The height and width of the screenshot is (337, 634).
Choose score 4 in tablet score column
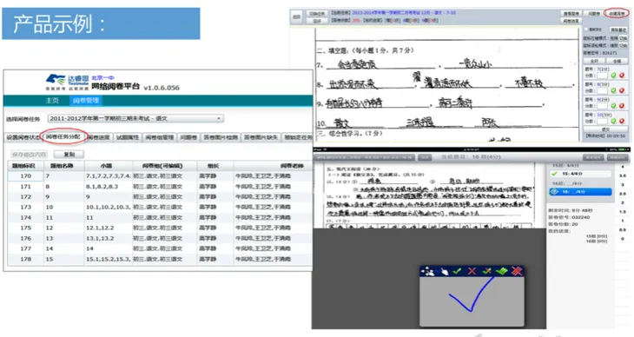[x=623, y=167]
